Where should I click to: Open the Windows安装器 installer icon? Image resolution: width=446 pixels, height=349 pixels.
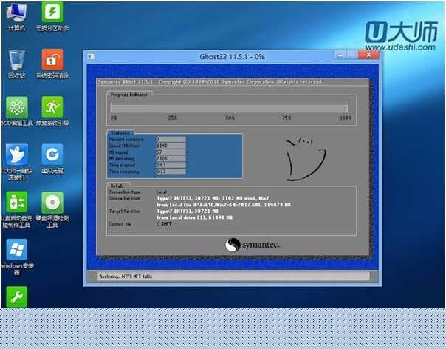tap(16, 249)
